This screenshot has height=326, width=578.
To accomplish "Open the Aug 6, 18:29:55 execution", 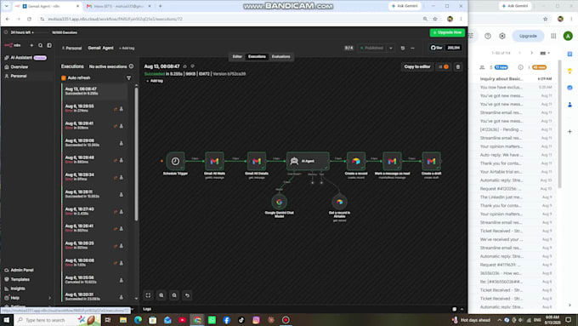I will point(94,109).
